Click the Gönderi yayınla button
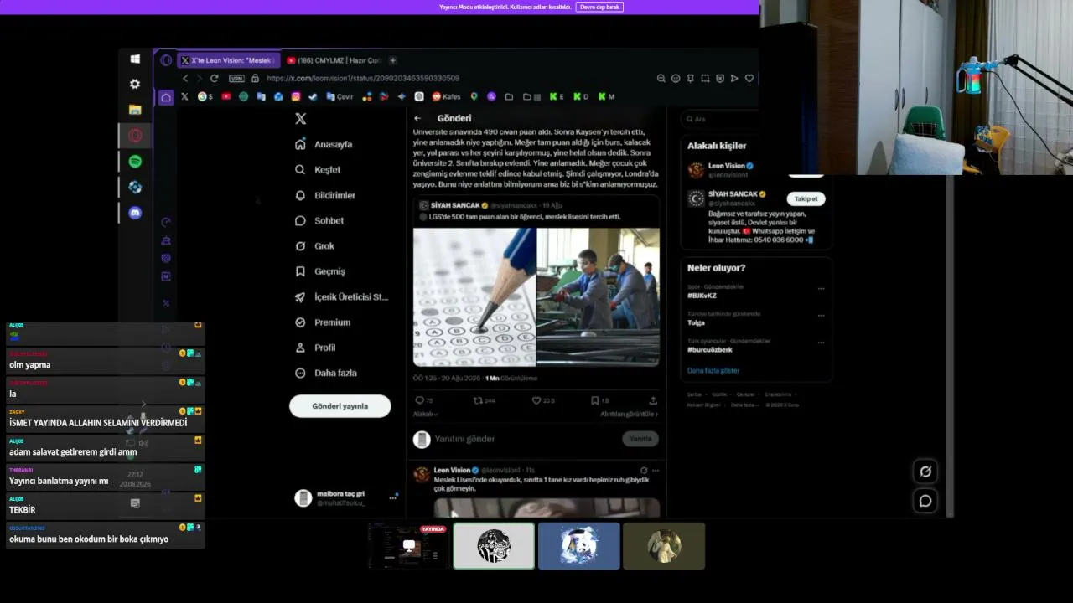 click(x=340, y=406)
